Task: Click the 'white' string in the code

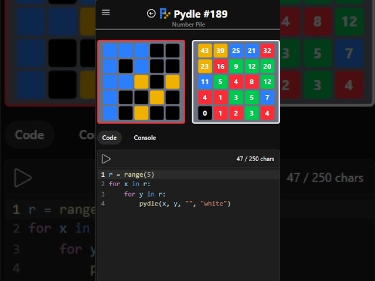Action: point(213,204)
